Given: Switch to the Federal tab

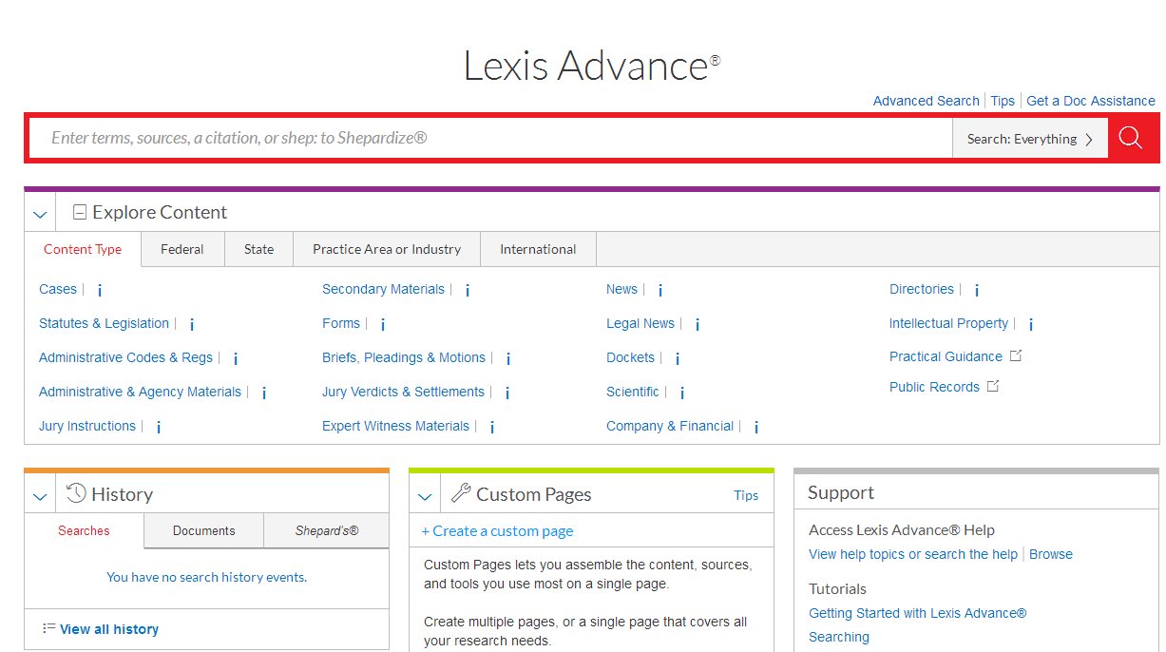Looking at the screenshot, I should click(182, 249).
